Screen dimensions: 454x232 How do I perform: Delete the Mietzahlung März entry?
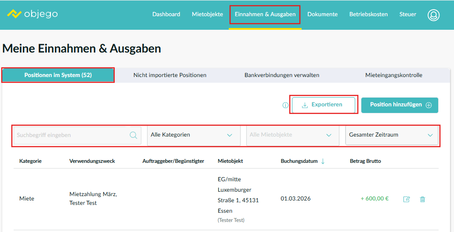point(422,199)
